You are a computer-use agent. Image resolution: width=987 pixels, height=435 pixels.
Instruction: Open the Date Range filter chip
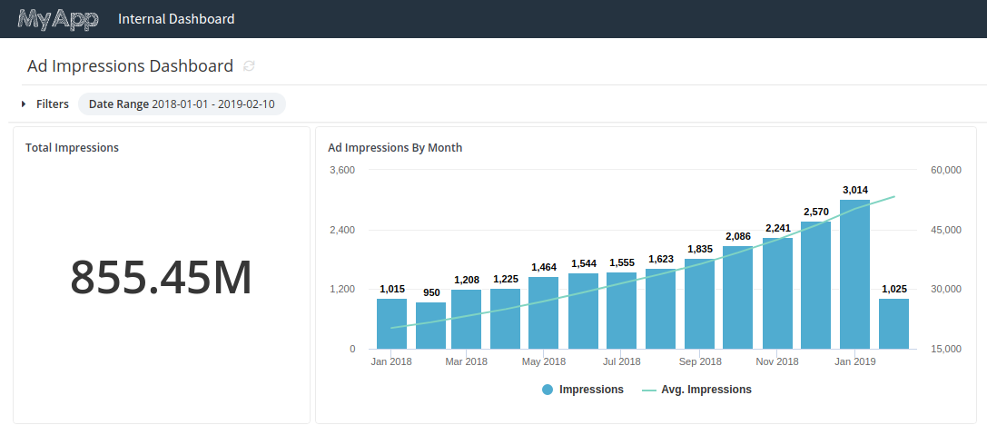pos(182,104)
